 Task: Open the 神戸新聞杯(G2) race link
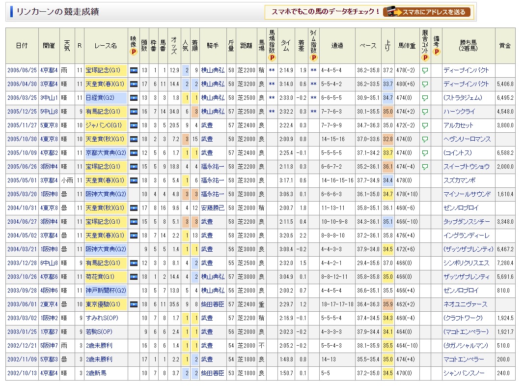click(106, 290)
